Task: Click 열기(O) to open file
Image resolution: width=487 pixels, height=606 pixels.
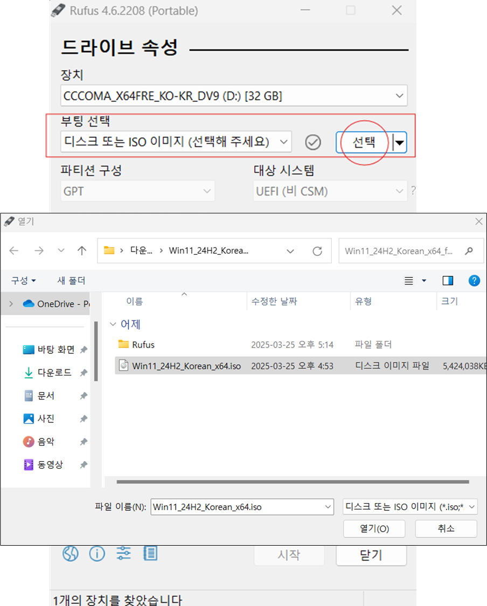Action: [374, 528]
